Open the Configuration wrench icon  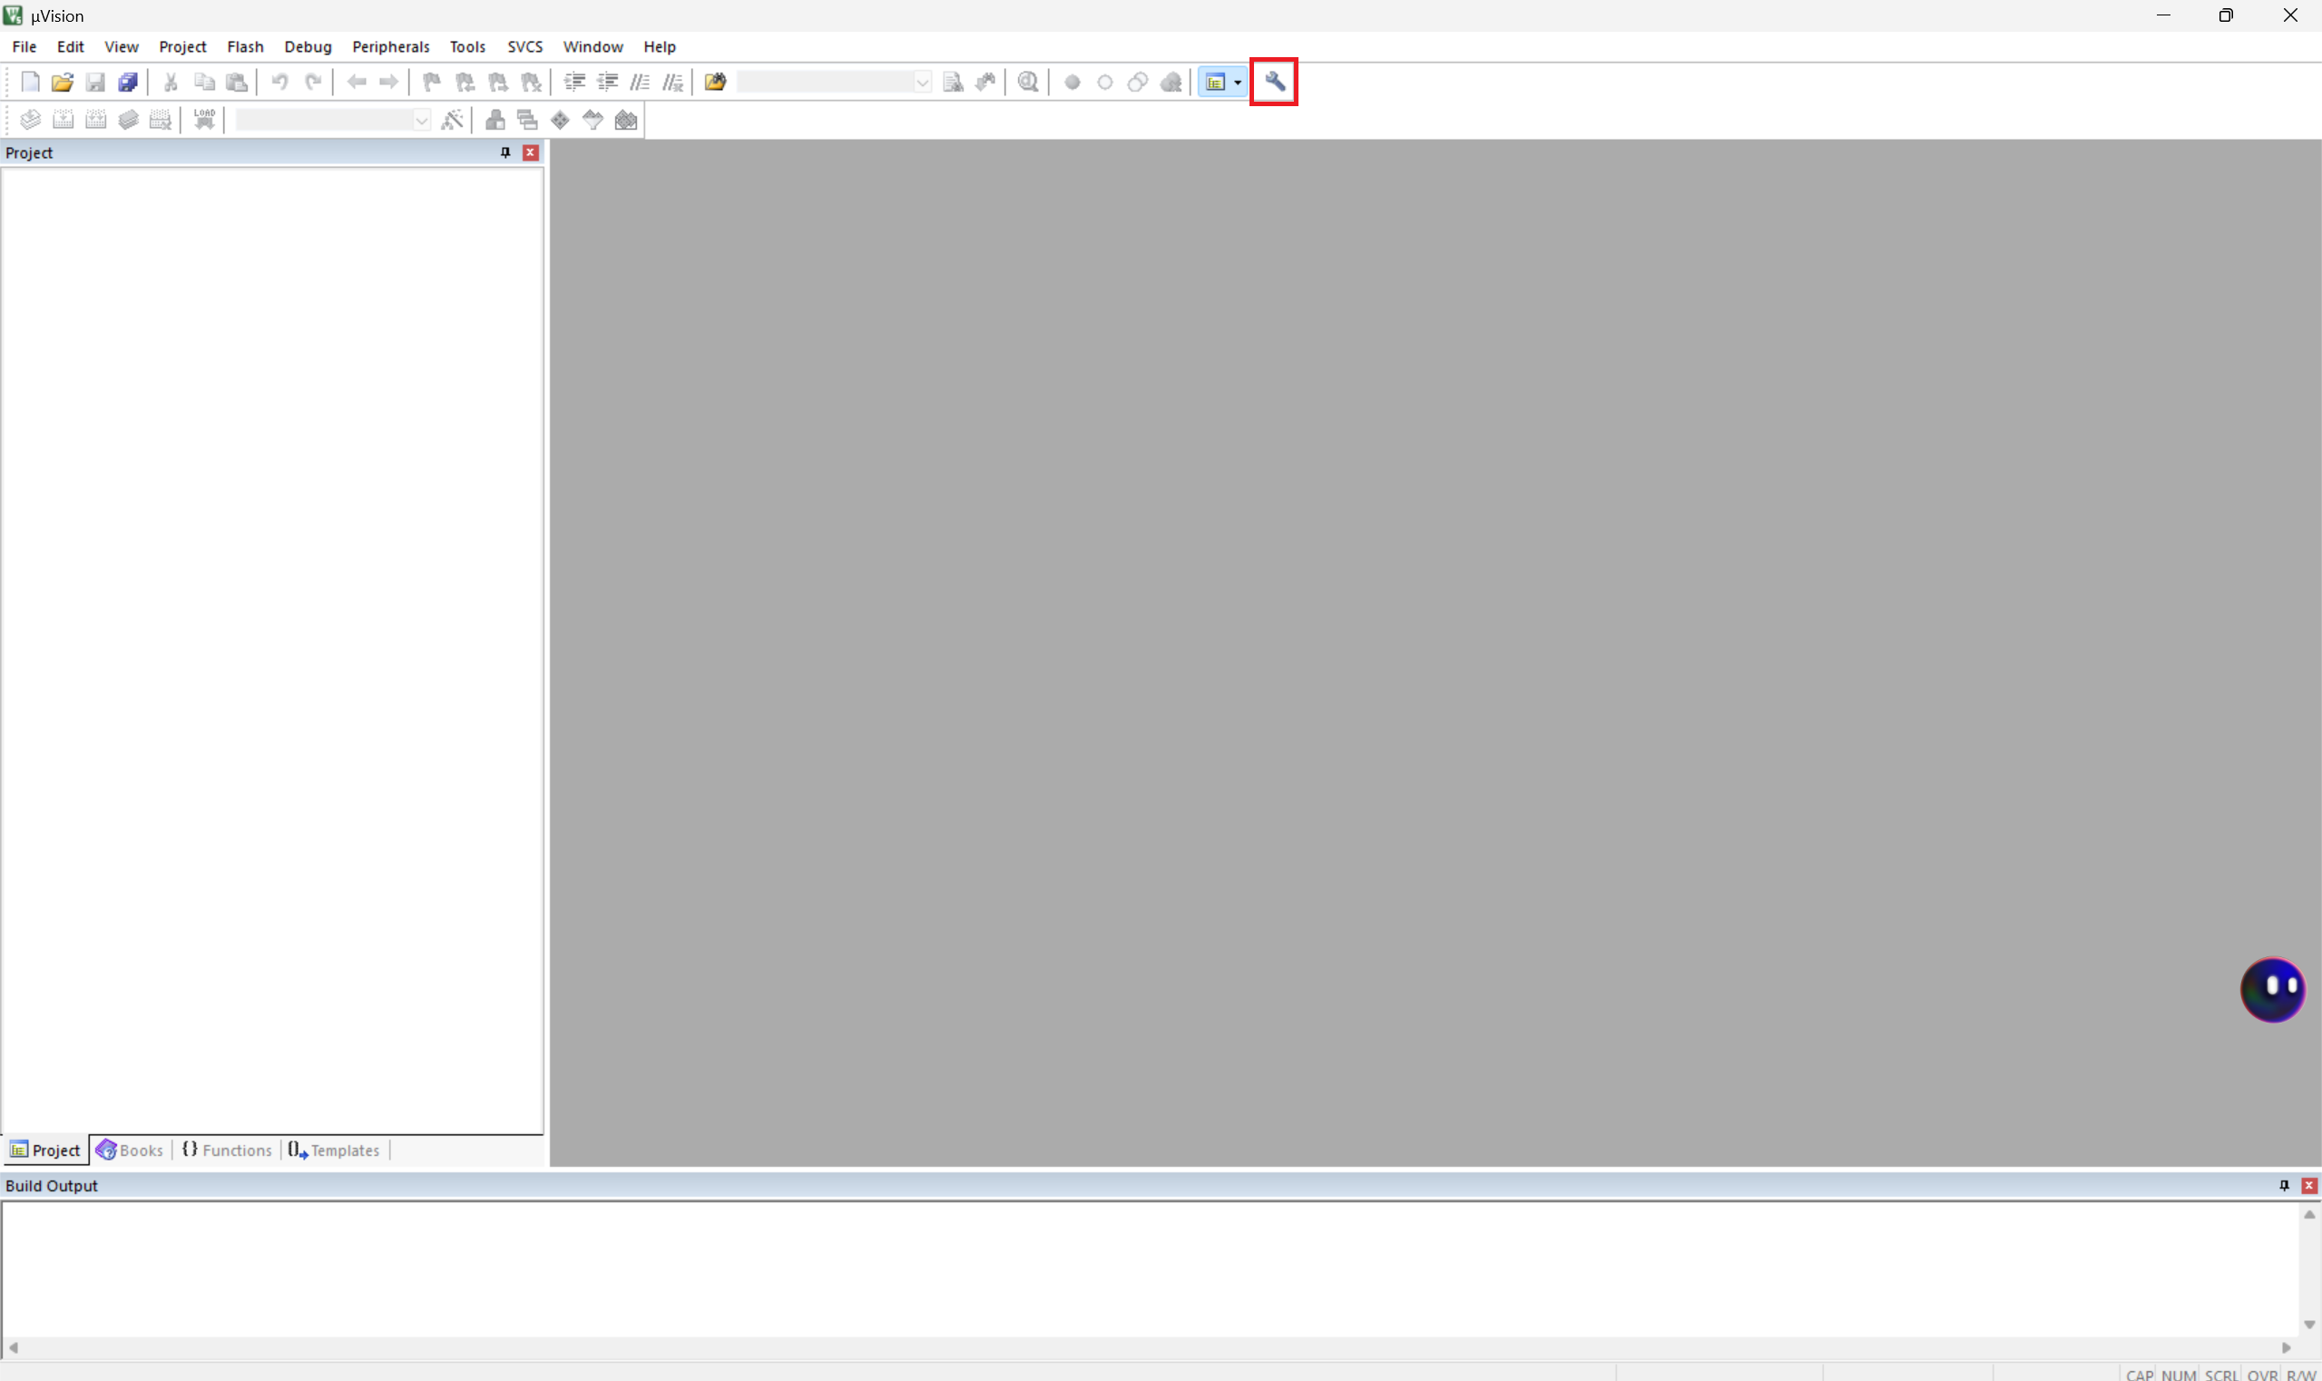coord(1274,82)
